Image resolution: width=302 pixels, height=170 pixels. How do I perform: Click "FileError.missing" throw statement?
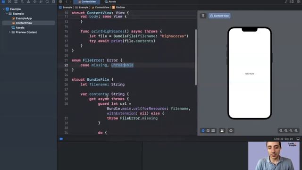(x=139, y=118)
